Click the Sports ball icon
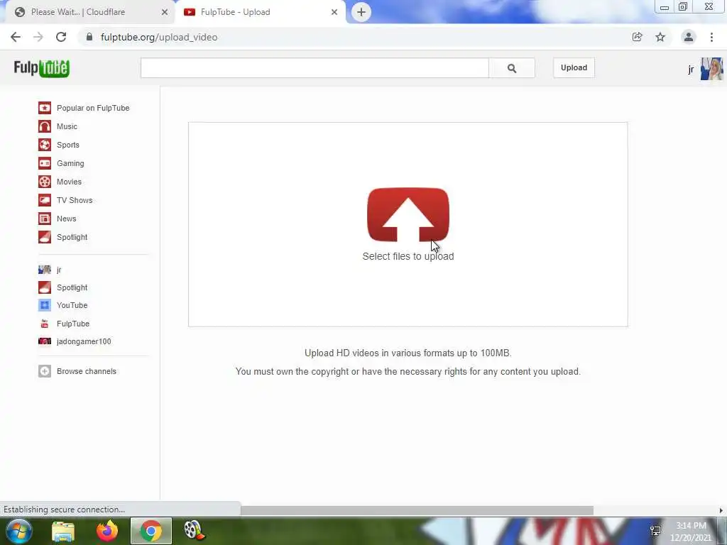 click(x=45, y=145)
